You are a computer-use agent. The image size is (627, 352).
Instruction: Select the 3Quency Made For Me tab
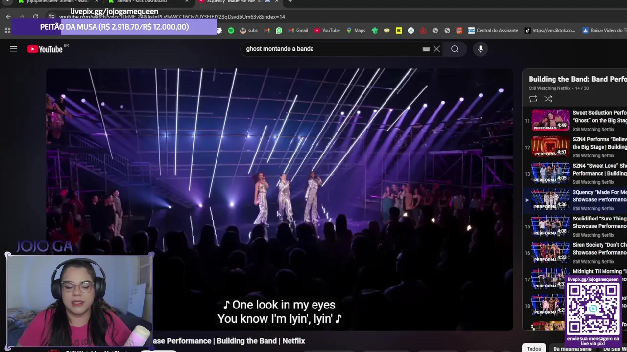pos(239,2)
